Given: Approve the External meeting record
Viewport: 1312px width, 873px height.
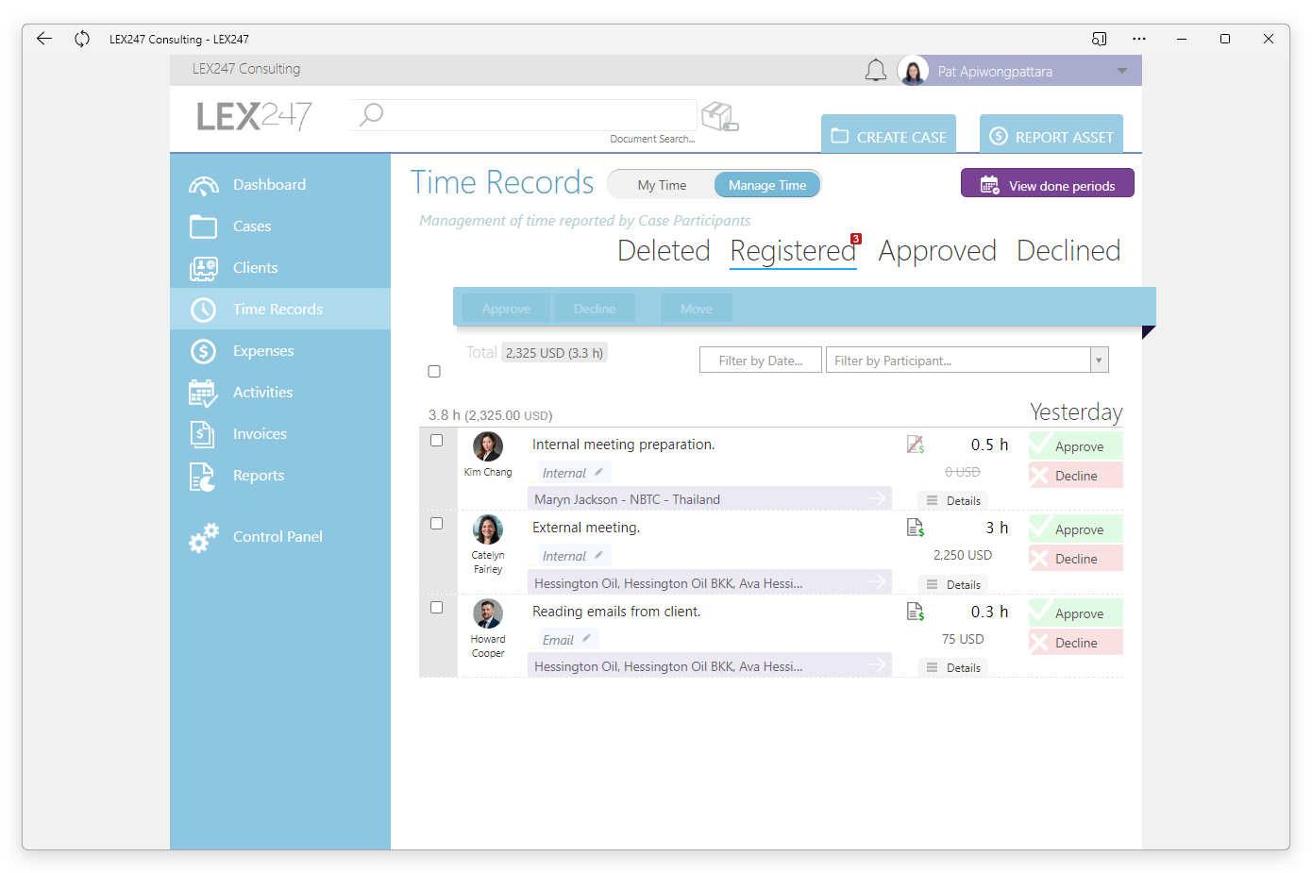Looking at the screenshot, I should point(1076,529).
